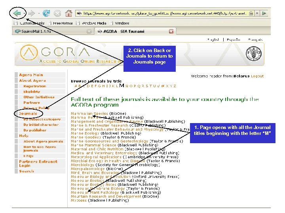Open Mycoses journal link
The image size is (285, 213).
tap(79, 200)
